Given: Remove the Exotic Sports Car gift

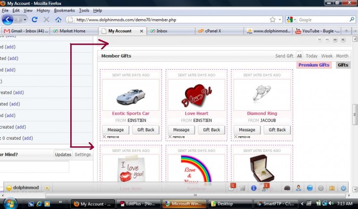Looking at the screenshot, I should coord(111,137).
